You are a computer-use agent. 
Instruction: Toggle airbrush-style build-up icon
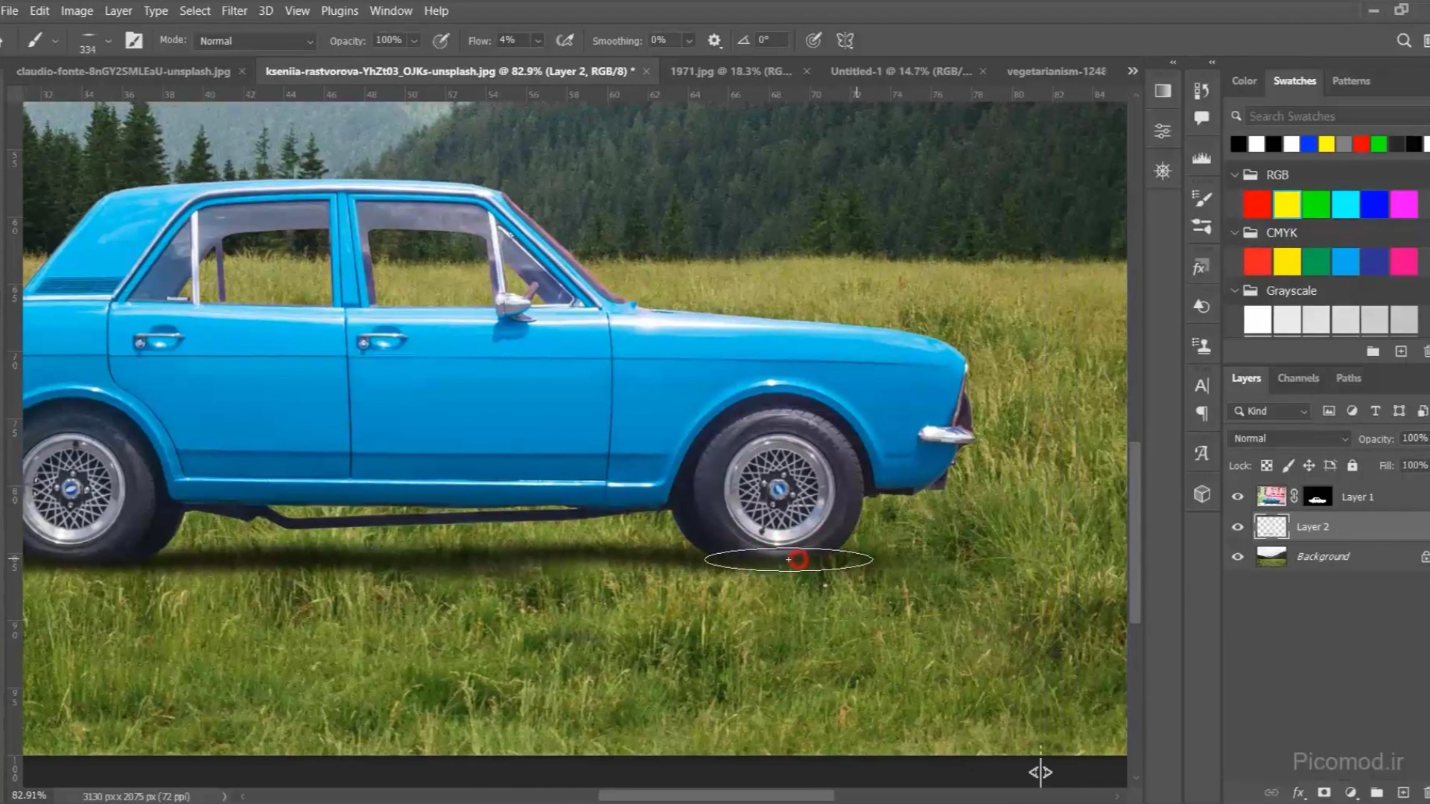565,41
